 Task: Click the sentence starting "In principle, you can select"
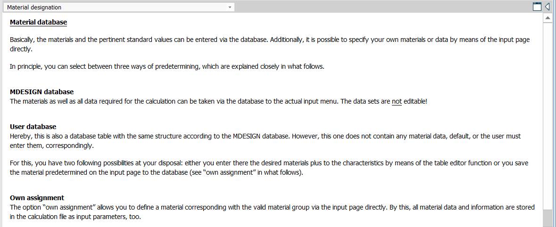166,66
